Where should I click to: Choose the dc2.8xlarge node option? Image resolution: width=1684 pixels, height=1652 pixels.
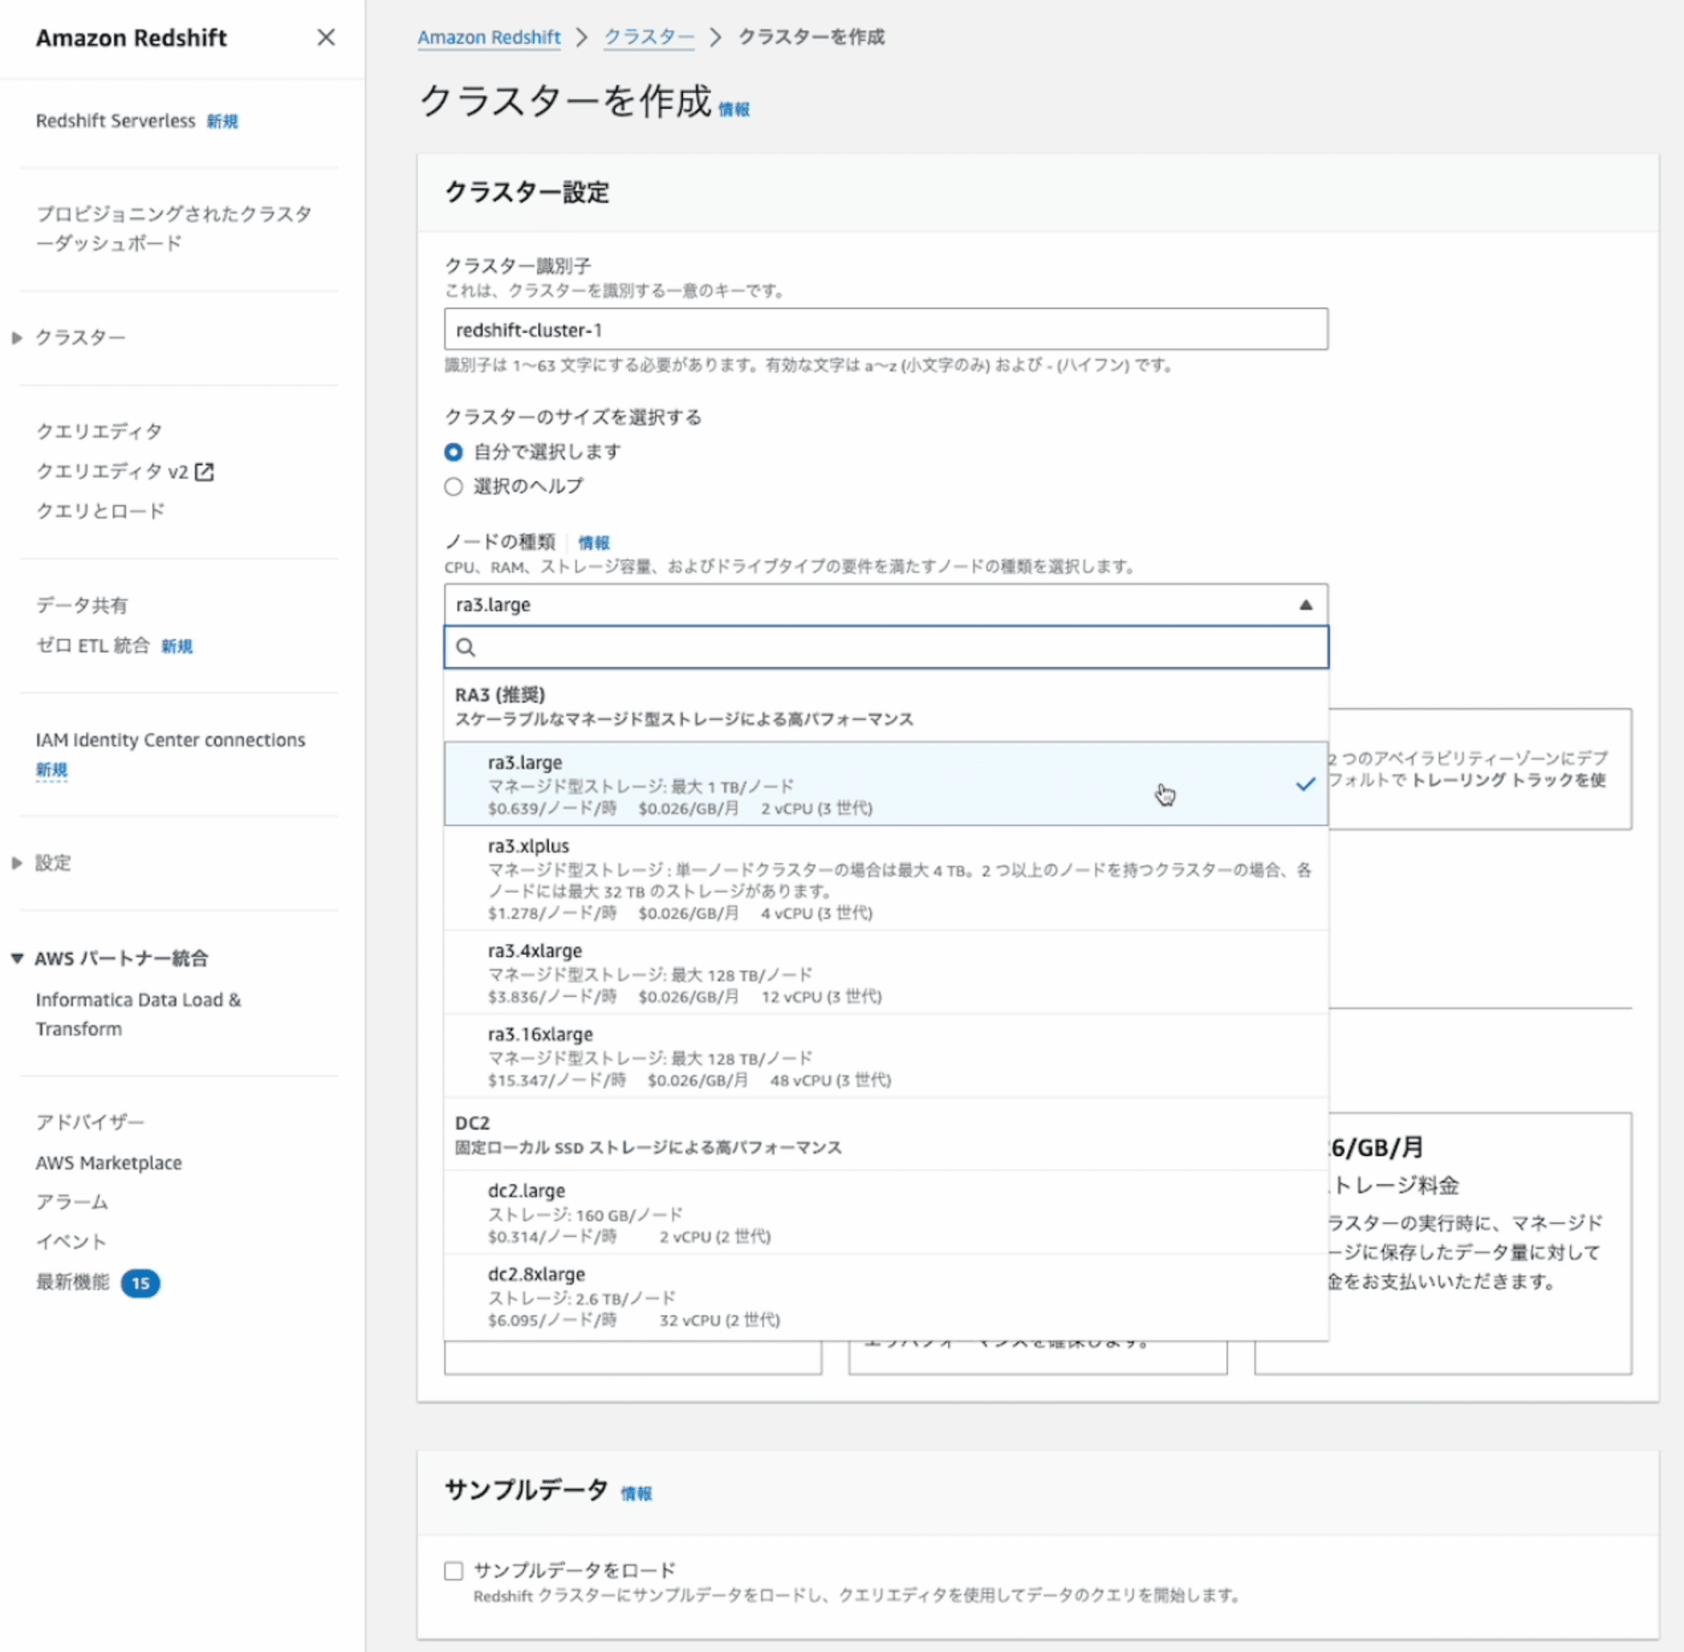886,1297
